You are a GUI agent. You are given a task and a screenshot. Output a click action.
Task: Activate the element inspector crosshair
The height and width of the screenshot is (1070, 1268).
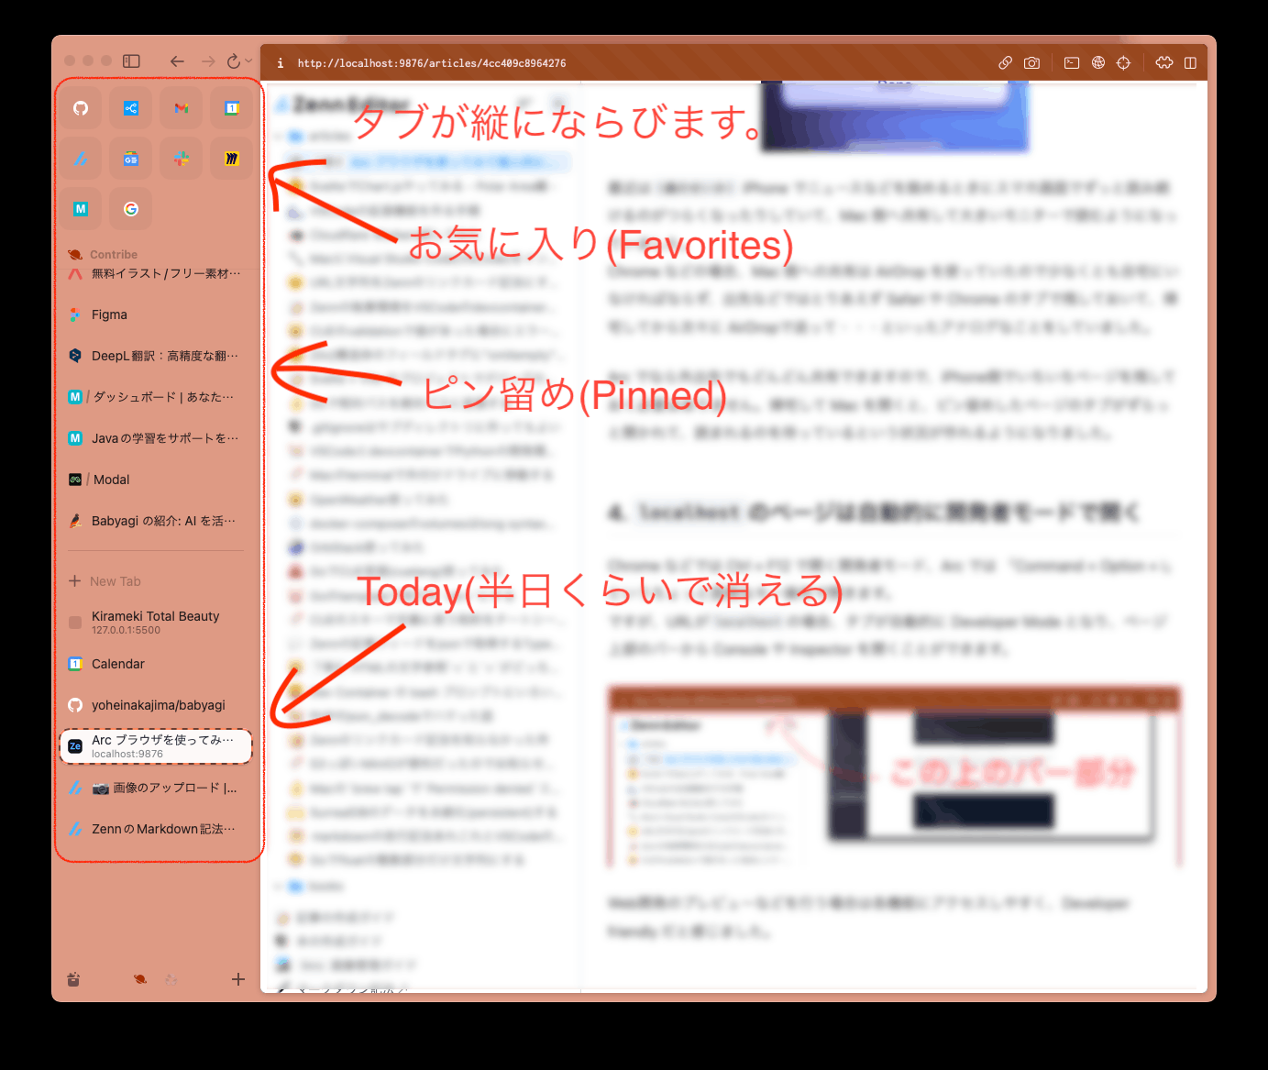click(1124, 63)
